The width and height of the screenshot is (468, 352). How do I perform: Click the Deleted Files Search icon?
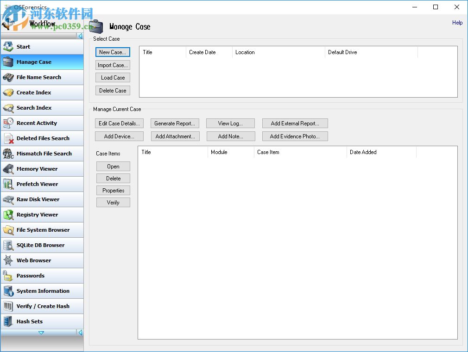point(8,138)
